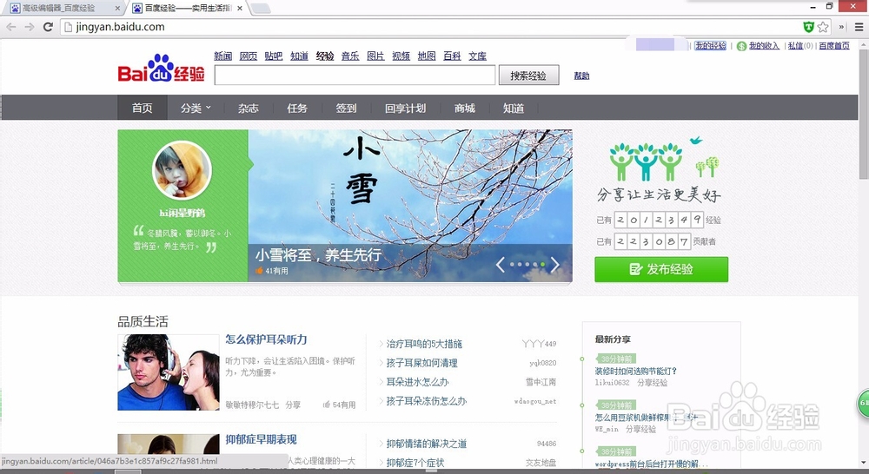Open 任务 in navigation bar
869x474 pixels.
(297, 108)
